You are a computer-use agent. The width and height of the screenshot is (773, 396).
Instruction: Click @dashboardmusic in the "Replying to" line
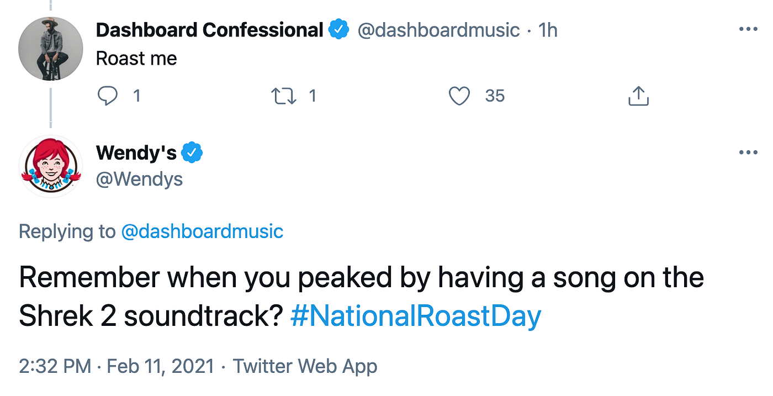pos(202,231)
